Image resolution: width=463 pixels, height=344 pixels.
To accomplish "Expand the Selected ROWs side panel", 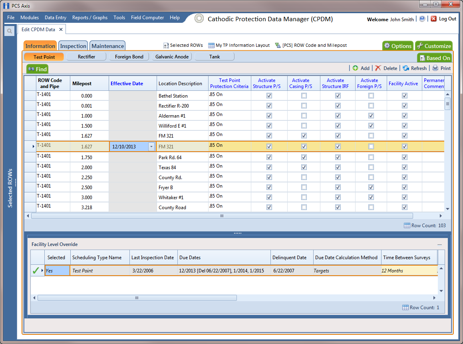I will tap(10, 188).
